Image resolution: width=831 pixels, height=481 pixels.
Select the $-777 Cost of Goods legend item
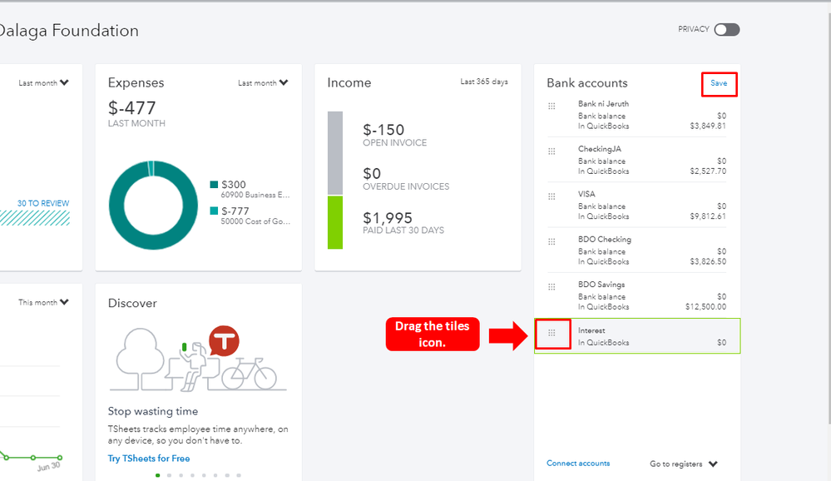coord(250,216)
